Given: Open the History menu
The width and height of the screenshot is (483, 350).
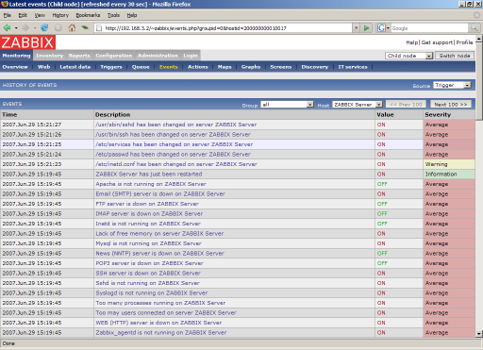Looking at the screenshot, I should 60,15.
